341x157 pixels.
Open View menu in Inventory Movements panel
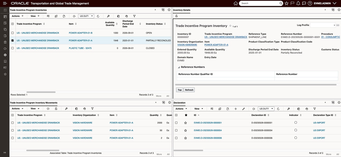[x=35, y=109]
